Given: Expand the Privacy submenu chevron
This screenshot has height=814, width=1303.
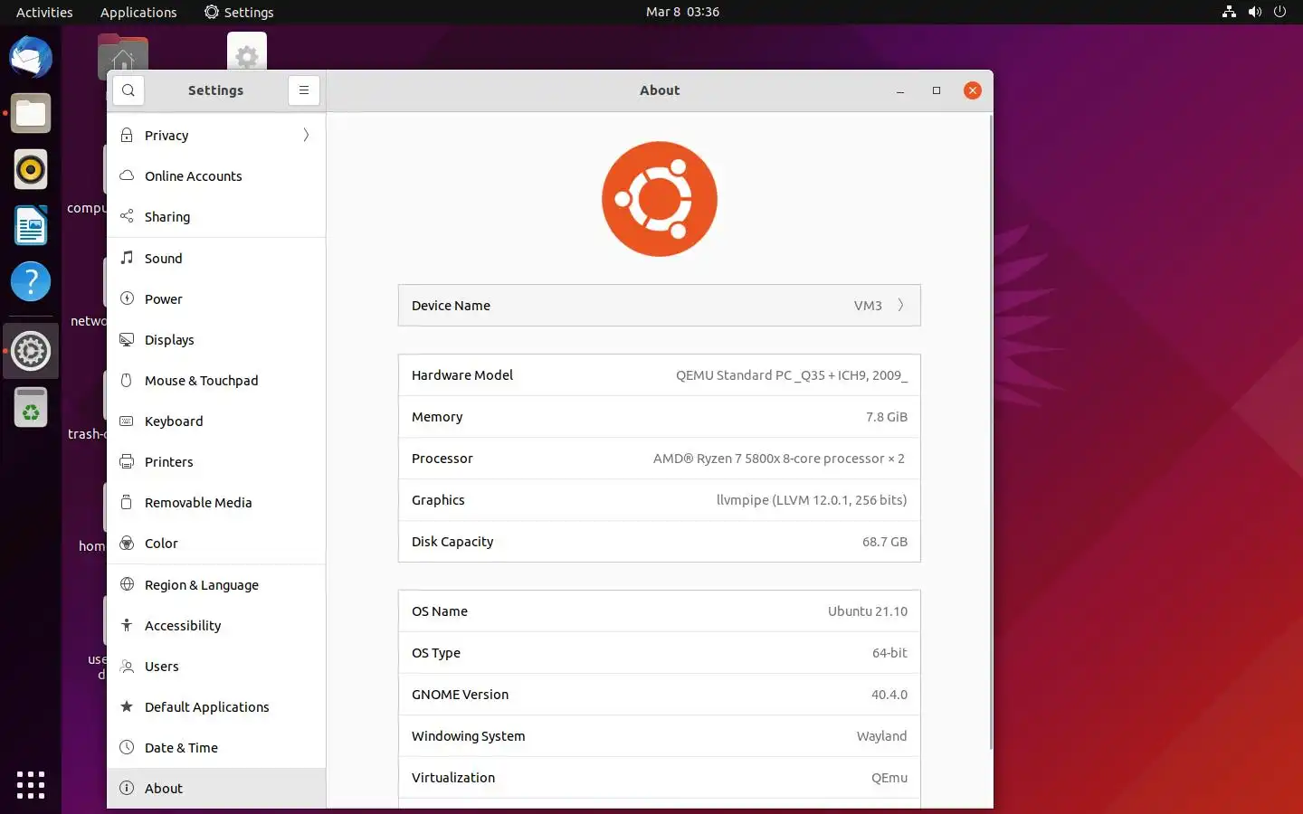Looking at the screenshot, I should 306,135.
